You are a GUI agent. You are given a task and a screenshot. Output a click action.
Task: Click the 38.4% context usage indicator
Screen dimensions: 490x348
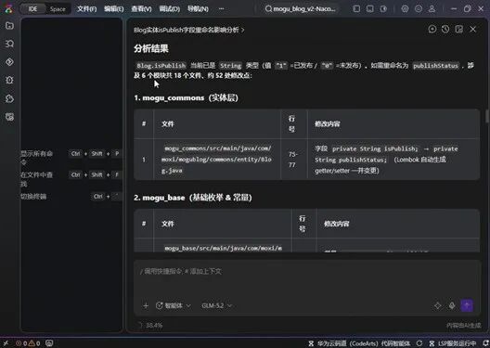coord(150,326)
